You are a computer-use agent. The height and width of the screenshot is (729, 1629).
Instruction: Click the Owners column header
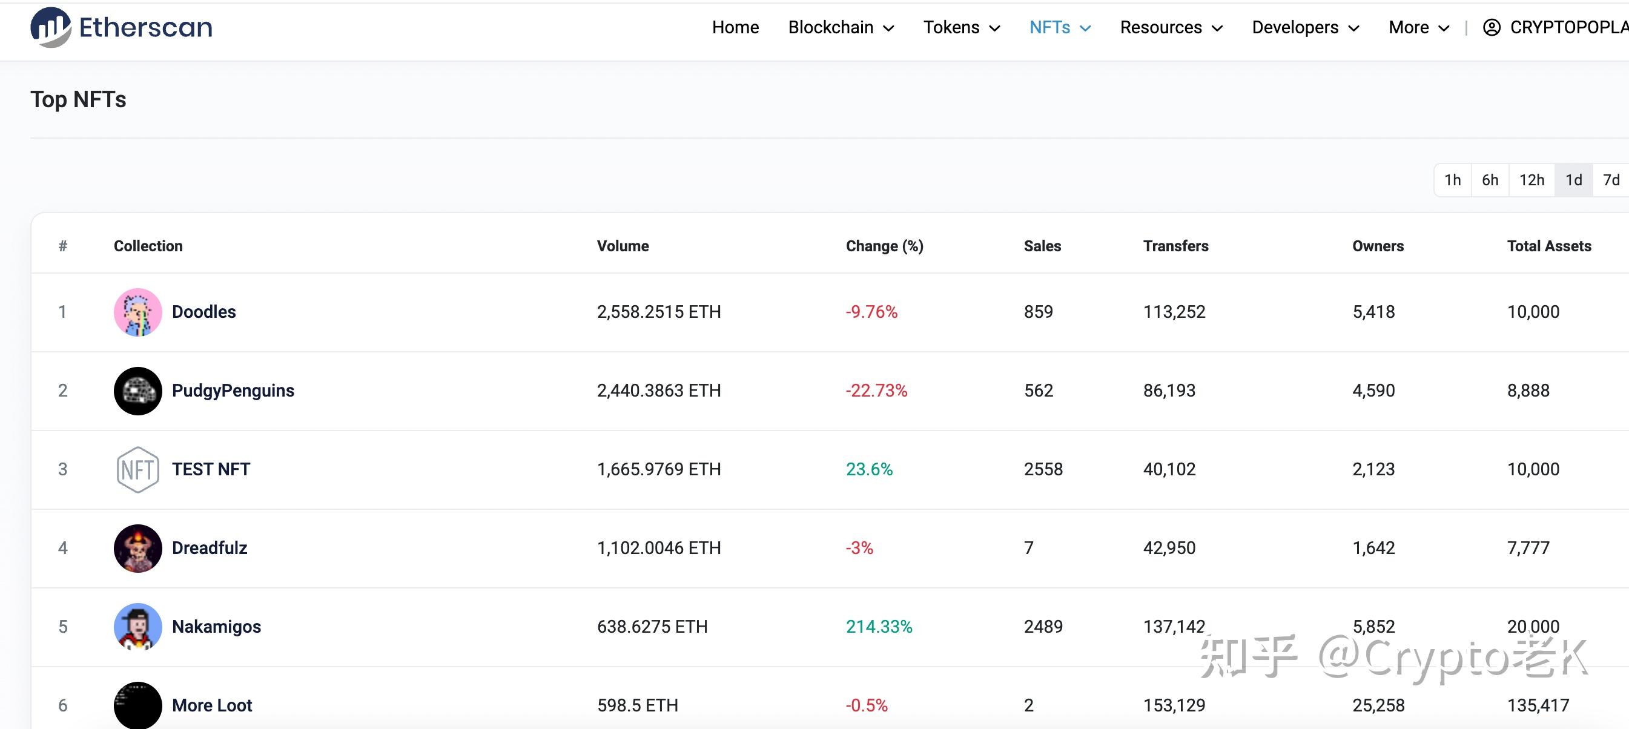tap(1378, 246)
